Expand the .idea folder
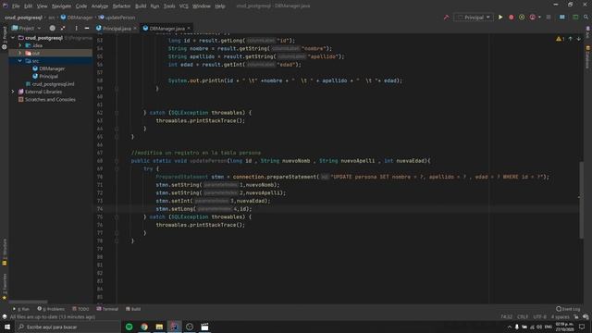The width and height of the screenshot is (592, 333). point(20,45)
